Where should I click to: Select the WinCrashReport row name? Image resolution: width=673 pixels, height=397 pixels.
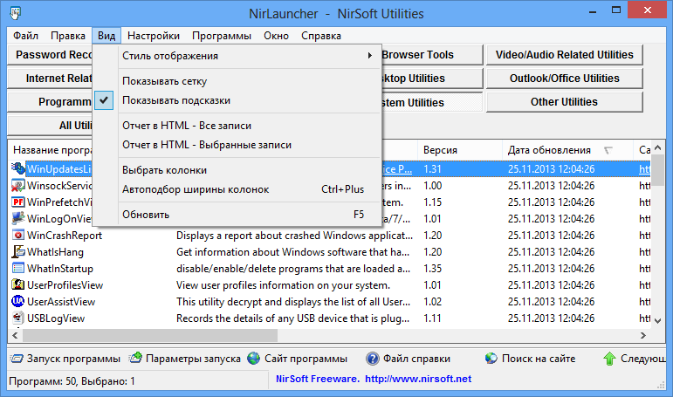65,236
